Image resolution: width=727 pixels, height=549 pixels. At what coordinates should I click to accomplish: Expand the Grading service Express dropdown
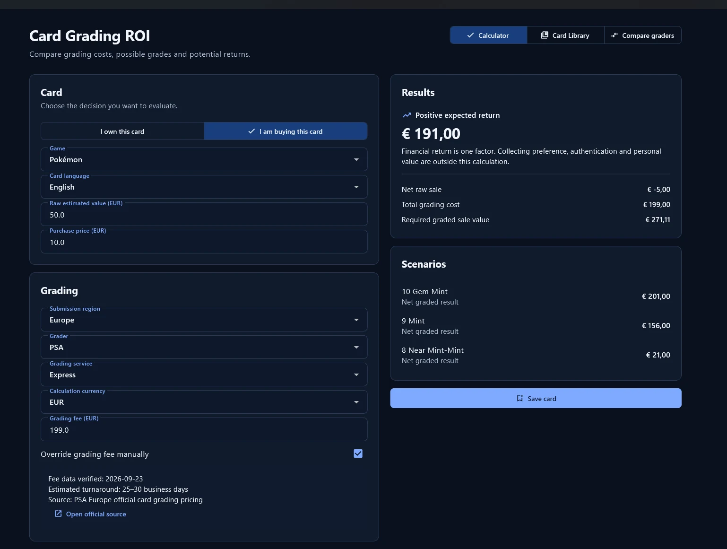(x=204, y=375)
